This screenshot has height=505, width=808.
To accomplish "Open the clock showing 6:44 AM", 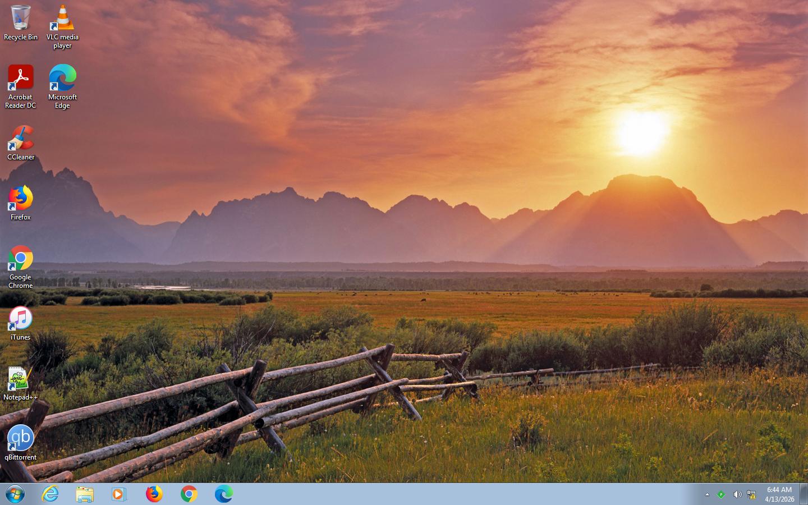I will click(779, 494).
